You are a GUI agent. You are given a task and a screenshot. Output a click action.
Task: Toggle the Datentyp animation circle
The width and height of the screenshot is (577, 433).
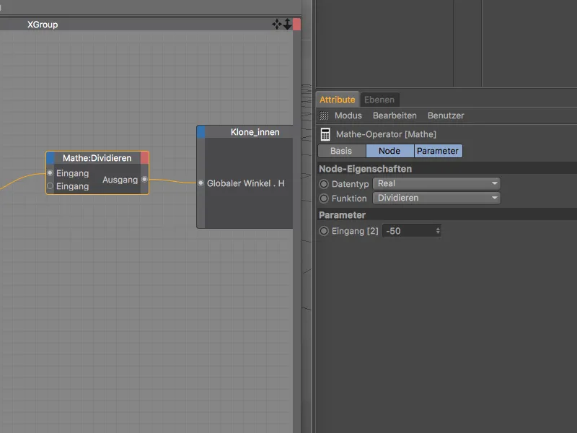coord(324,184)
